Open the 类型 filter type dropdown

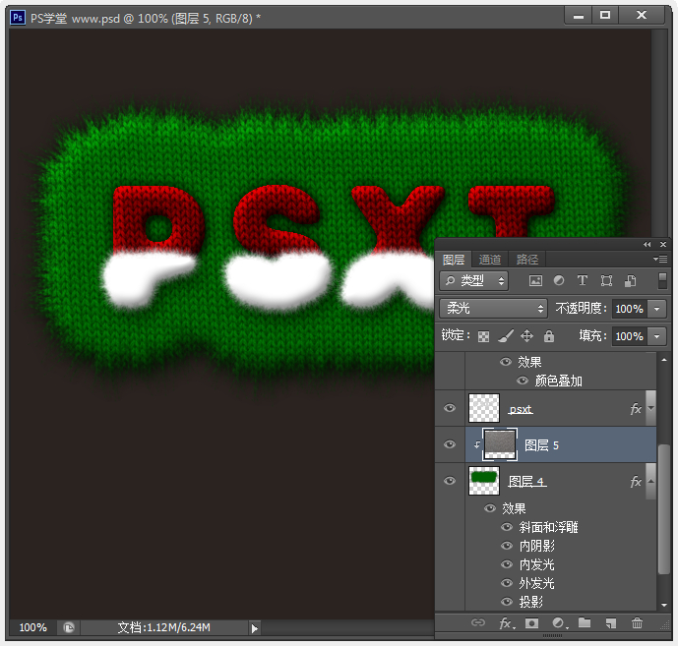coord(474,281)
